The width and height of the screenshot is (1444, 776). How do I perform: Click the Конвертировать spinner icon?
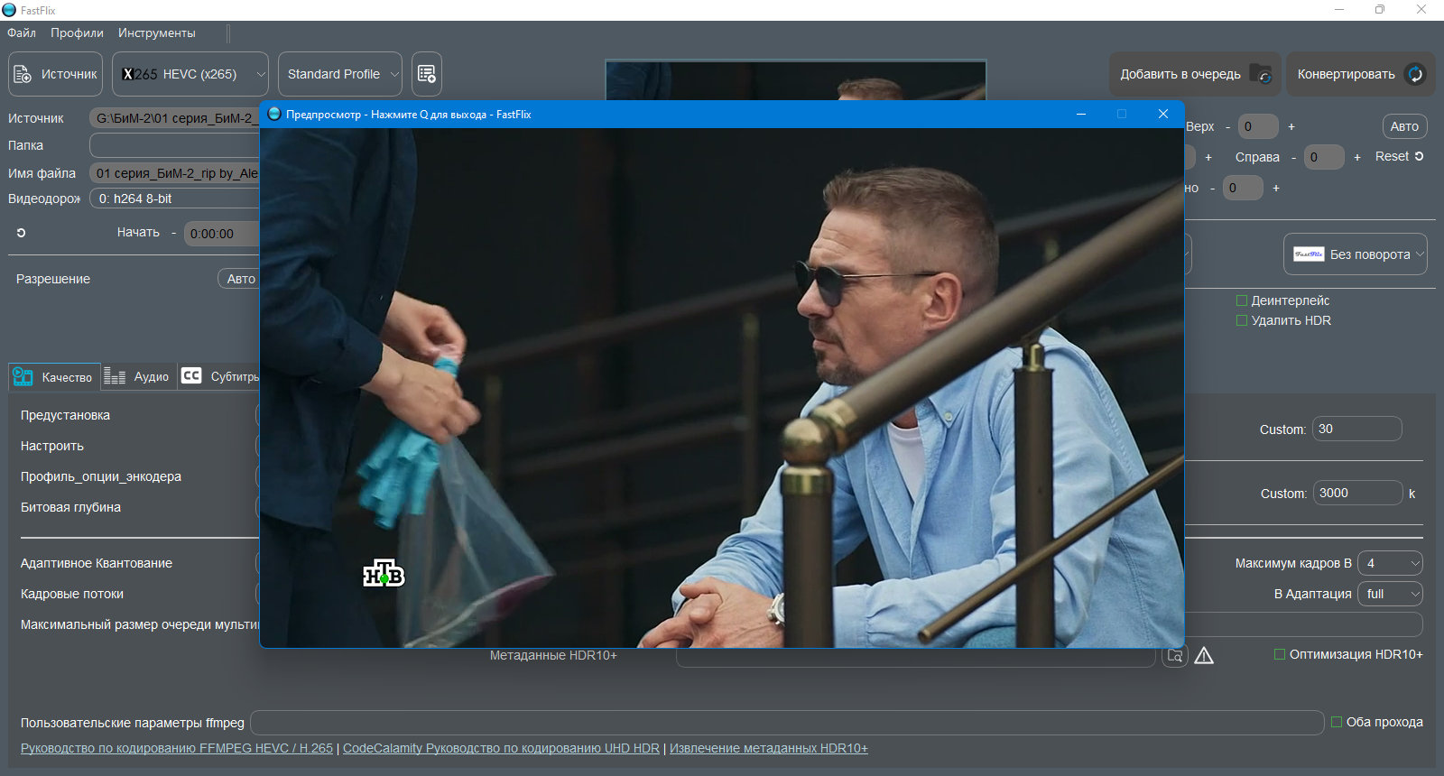click(x=1415, y=74)
